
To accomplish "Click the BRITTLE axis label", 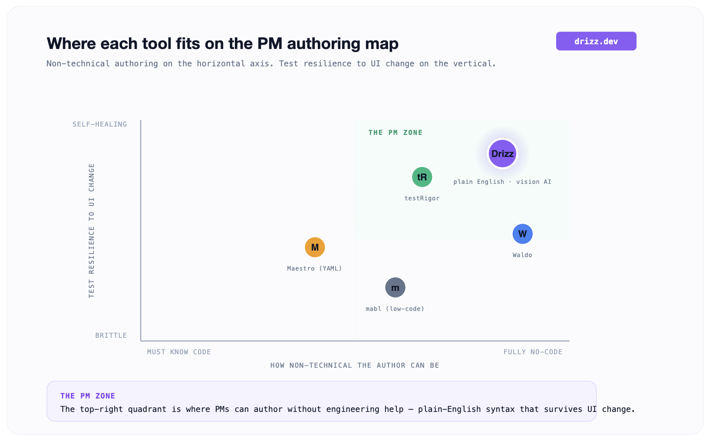I will 111,335.
